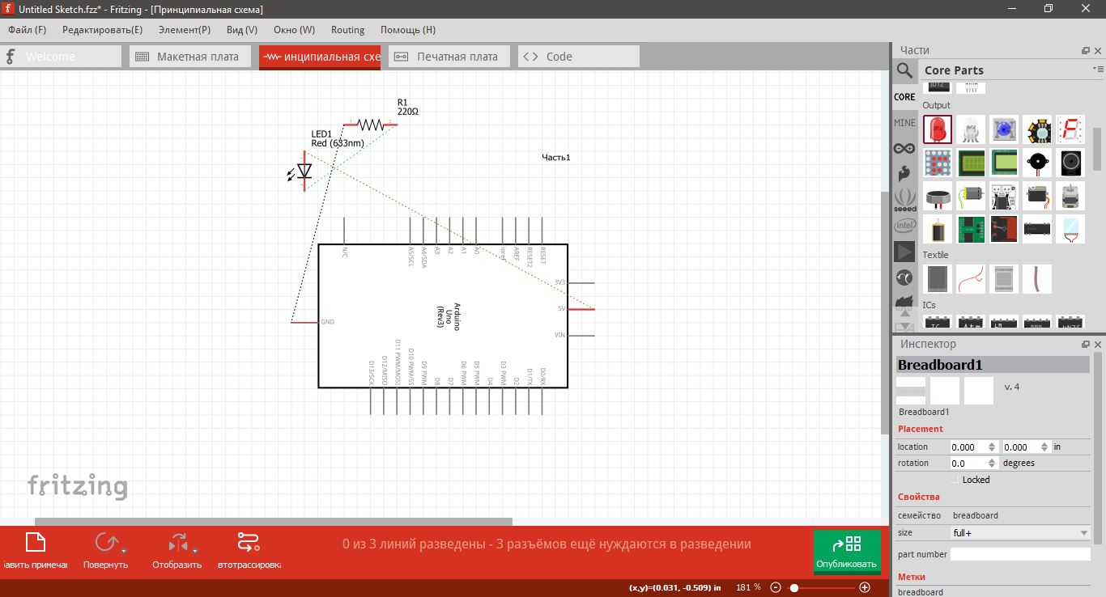Open the SparkFun parts bin
This screenshot has width=1106, height=597.
(904, 173)
